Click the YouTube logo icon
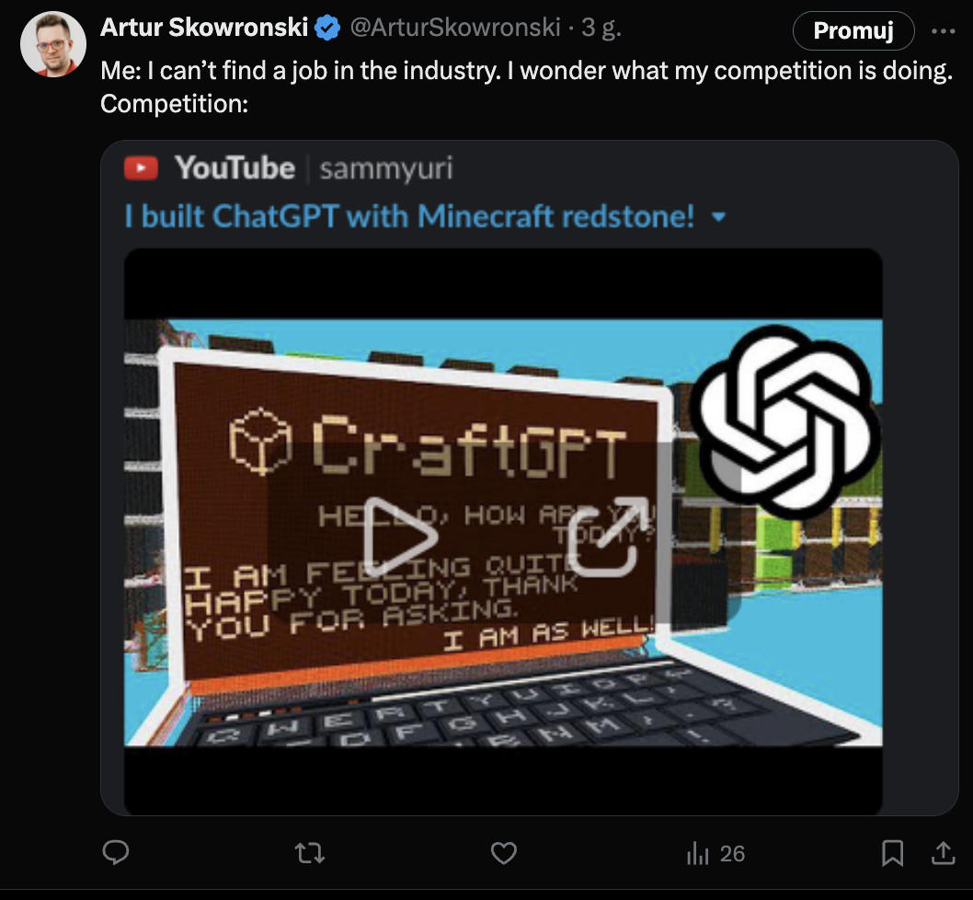 [141, 168]
